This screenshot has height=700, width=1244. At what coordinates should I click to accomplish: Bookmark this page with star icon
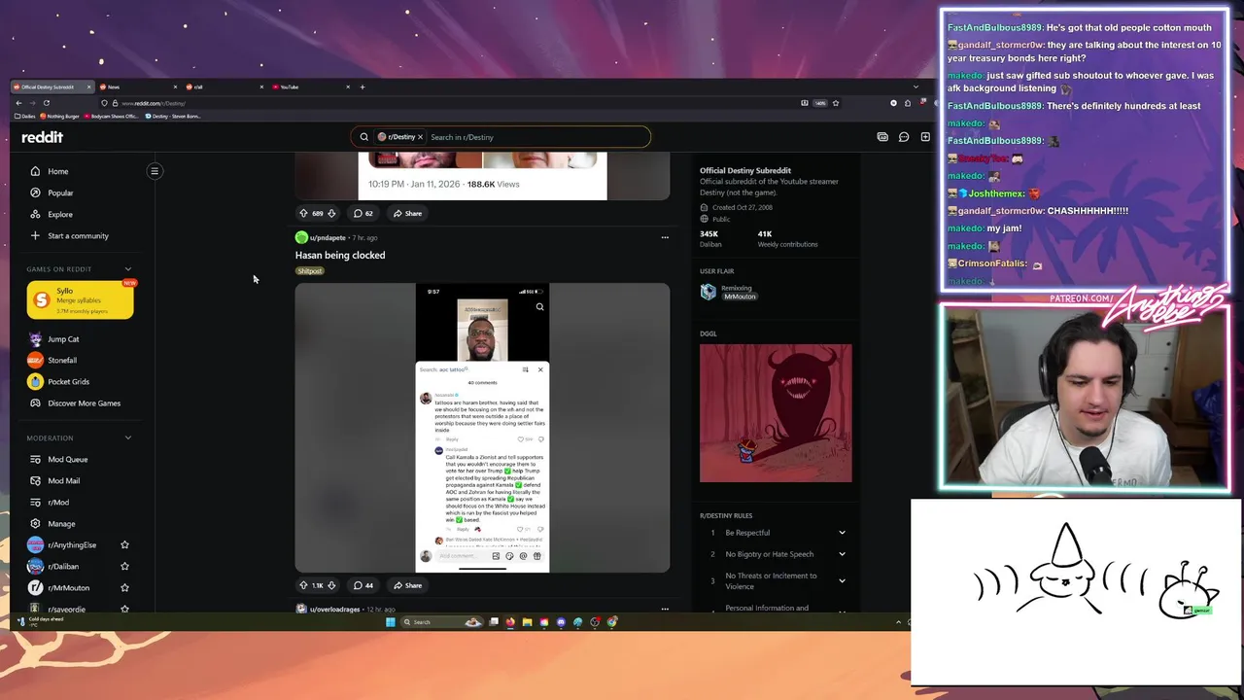tap(835, 102)
